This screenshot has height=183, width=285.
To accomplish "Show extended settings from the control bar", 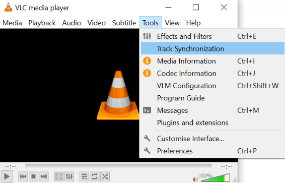I will [x=69, y=176].
